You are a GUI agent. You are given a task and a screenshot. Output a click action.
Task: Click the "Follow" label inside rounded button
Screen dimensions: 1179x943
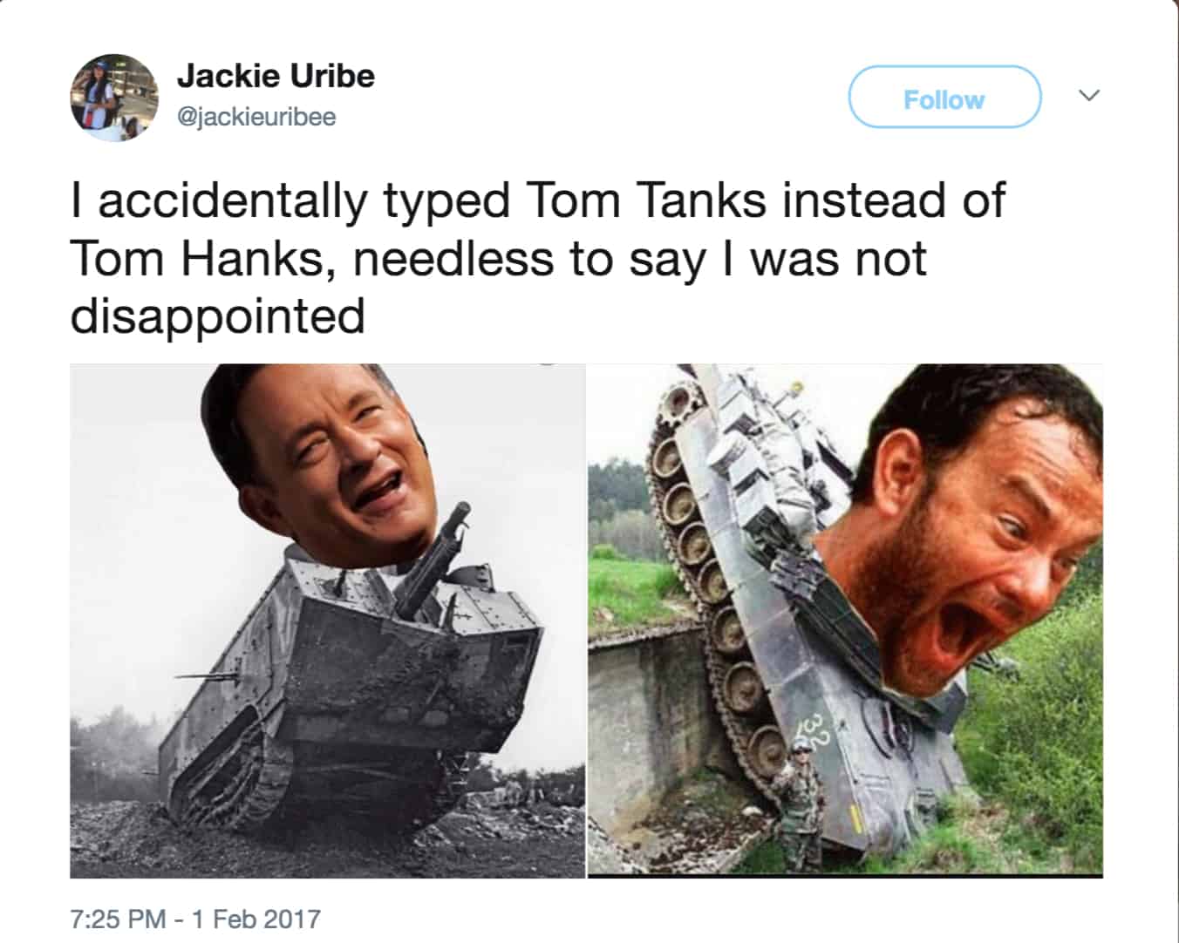point(944,99)
